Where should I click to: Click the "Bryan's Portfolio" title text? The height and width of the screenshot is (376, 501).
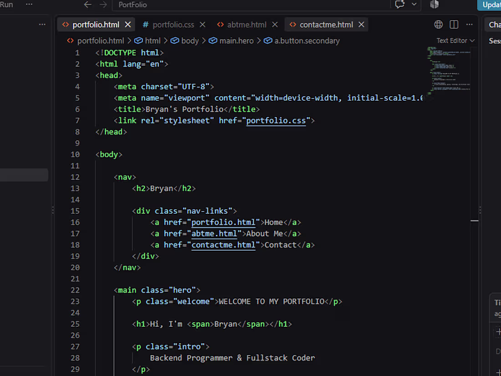184,109
